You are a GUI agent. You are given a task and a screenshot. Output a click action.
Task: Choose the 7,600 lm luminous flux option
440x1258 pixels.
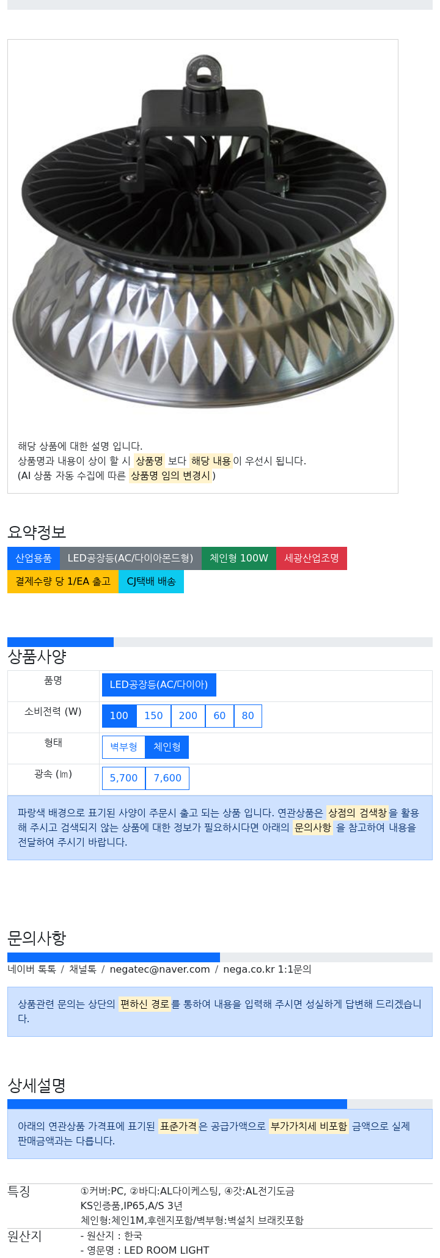167,778
